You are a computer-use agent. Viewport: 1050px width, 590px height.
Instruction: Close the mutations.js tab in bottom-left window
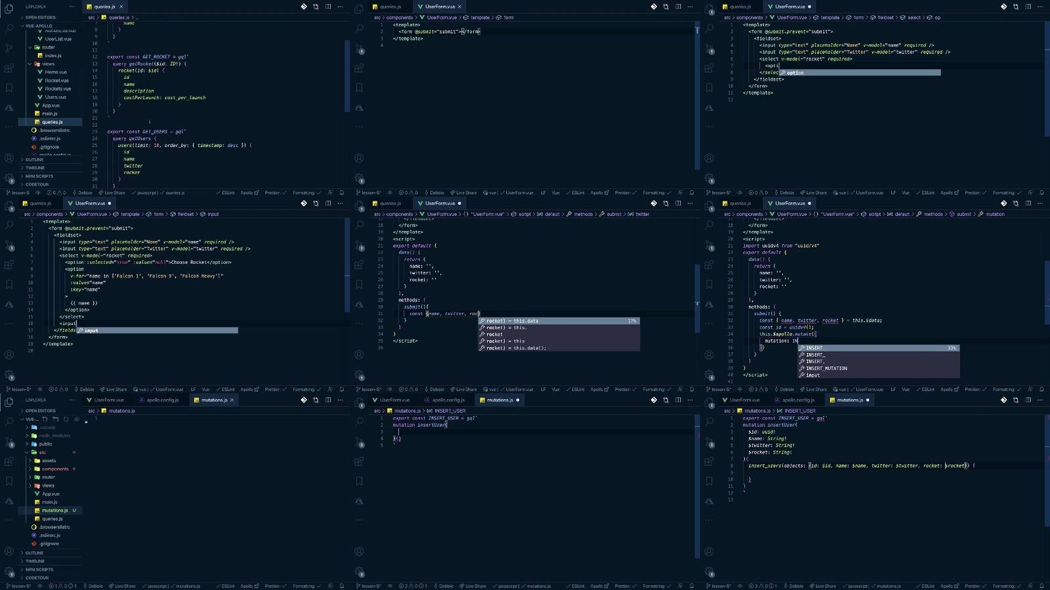pos(232,400)
